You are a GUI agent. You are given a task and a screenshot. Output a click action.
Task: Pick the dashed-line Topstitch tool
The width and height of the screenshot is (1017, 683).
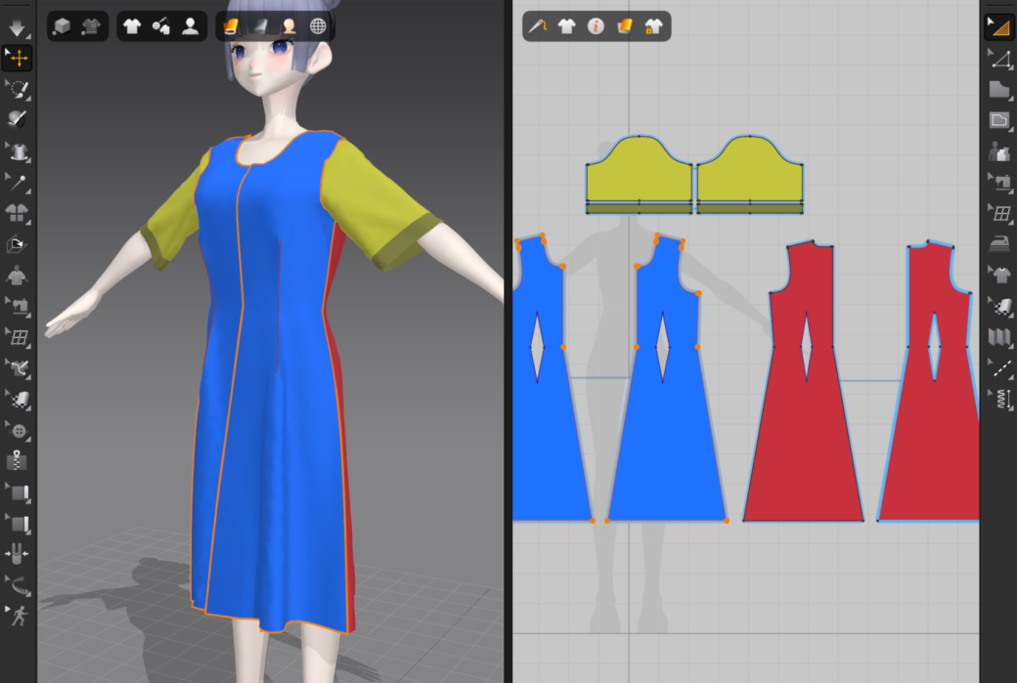point(999,367)
